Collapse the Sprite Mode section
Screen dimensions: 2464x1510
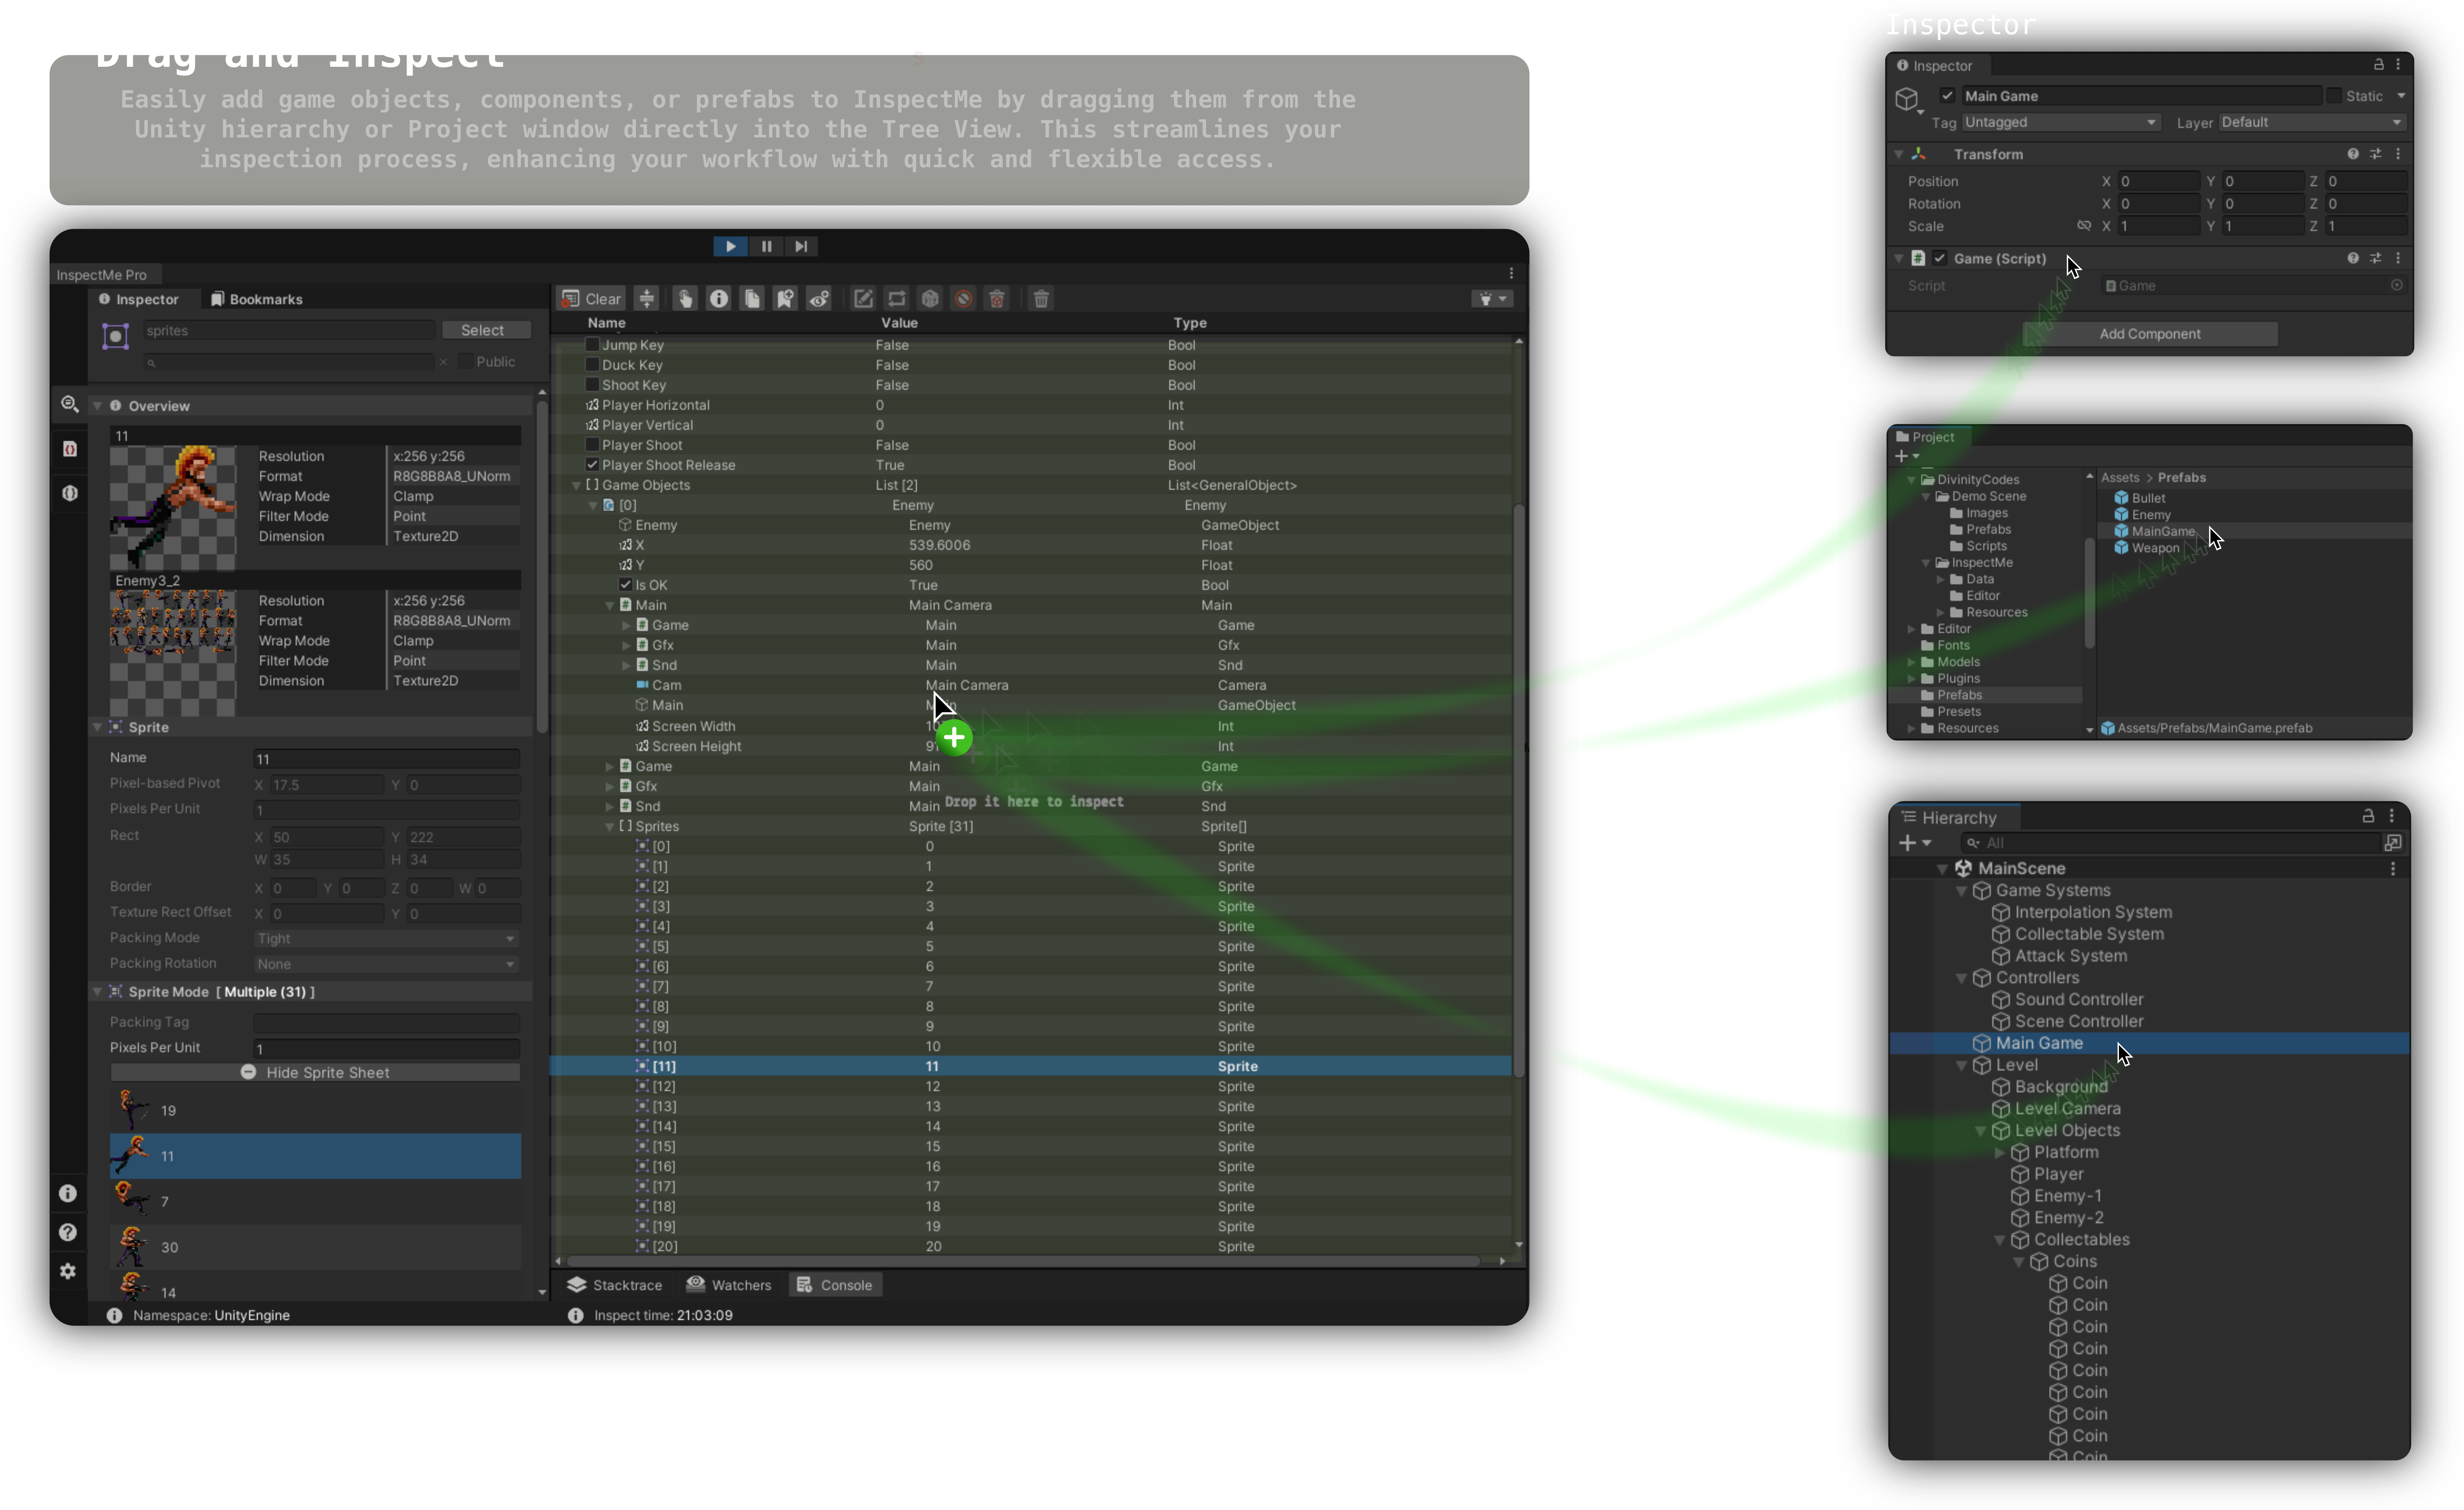[98, 992]
